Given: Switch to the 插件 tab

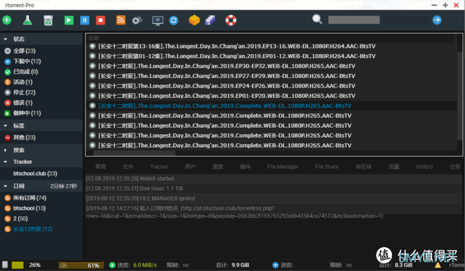Looking at the screenshot, I should click(x=245, y=167).
